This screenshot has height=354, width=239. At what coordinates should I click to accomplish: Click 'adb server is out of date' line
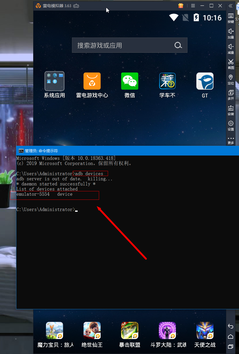point(64,179)
